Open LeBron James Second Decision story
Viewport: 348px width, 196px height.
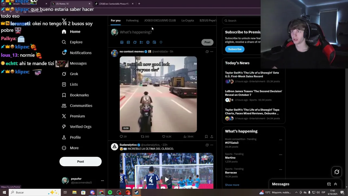(x=253, y=93)
